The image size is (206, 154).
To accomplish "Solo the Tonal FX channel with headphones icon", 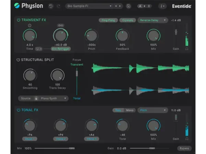I will (x=187, y=139).
